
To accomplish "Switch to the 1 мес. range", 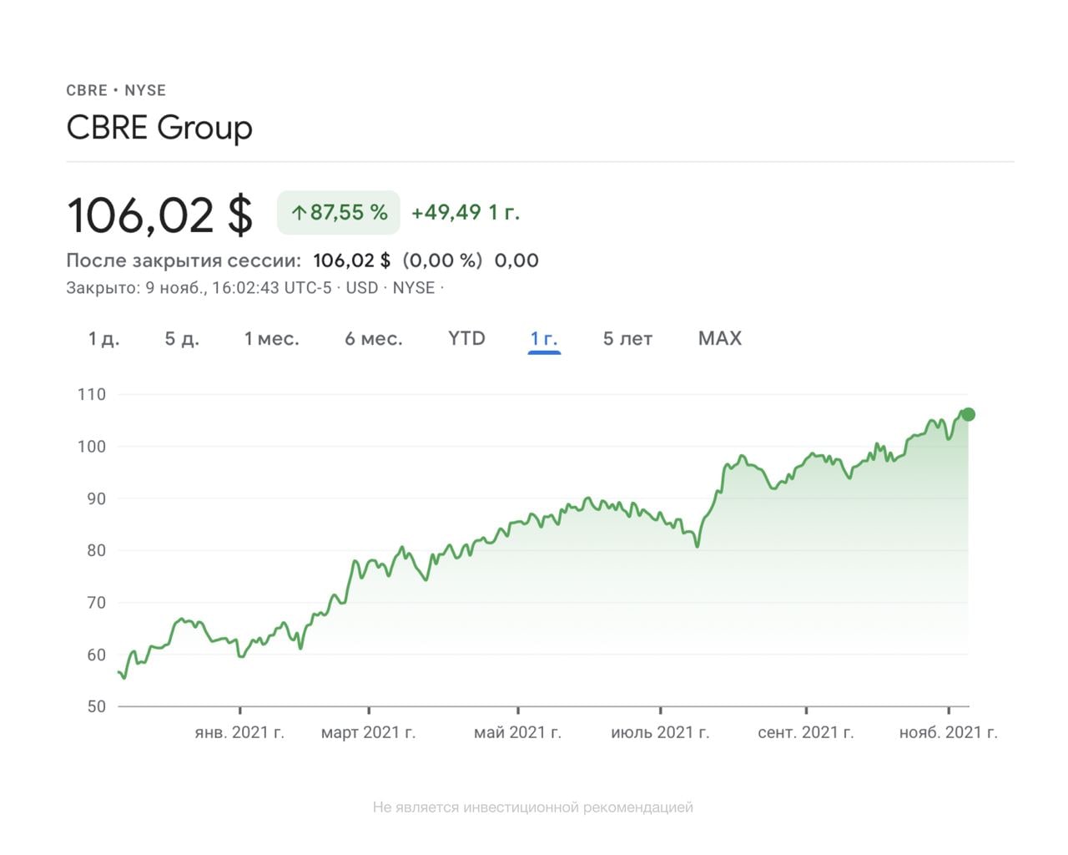I will [x=271, y=338].
